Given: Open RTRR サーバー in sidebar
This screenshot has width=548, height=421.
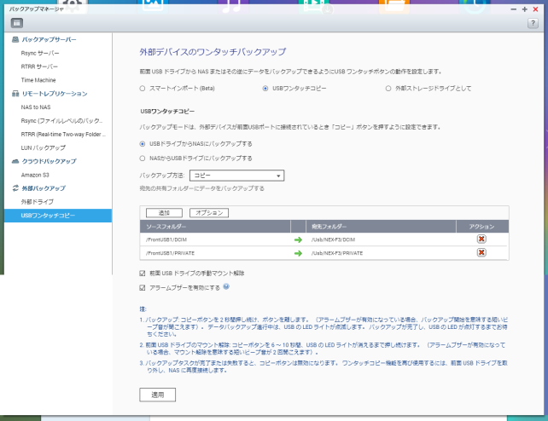Looking at the screenshot, I should [39, 66].
